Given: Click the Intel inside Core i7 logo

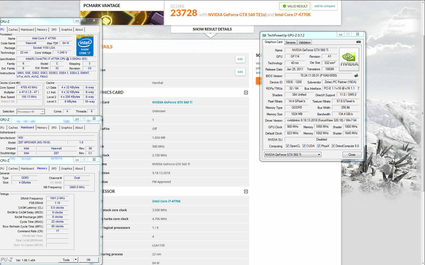Looking at the screenshot, I should pos(85,45).
